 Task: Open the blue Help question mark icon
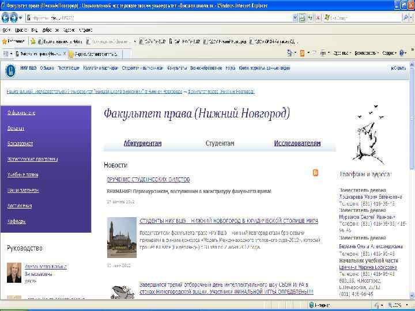402,53
